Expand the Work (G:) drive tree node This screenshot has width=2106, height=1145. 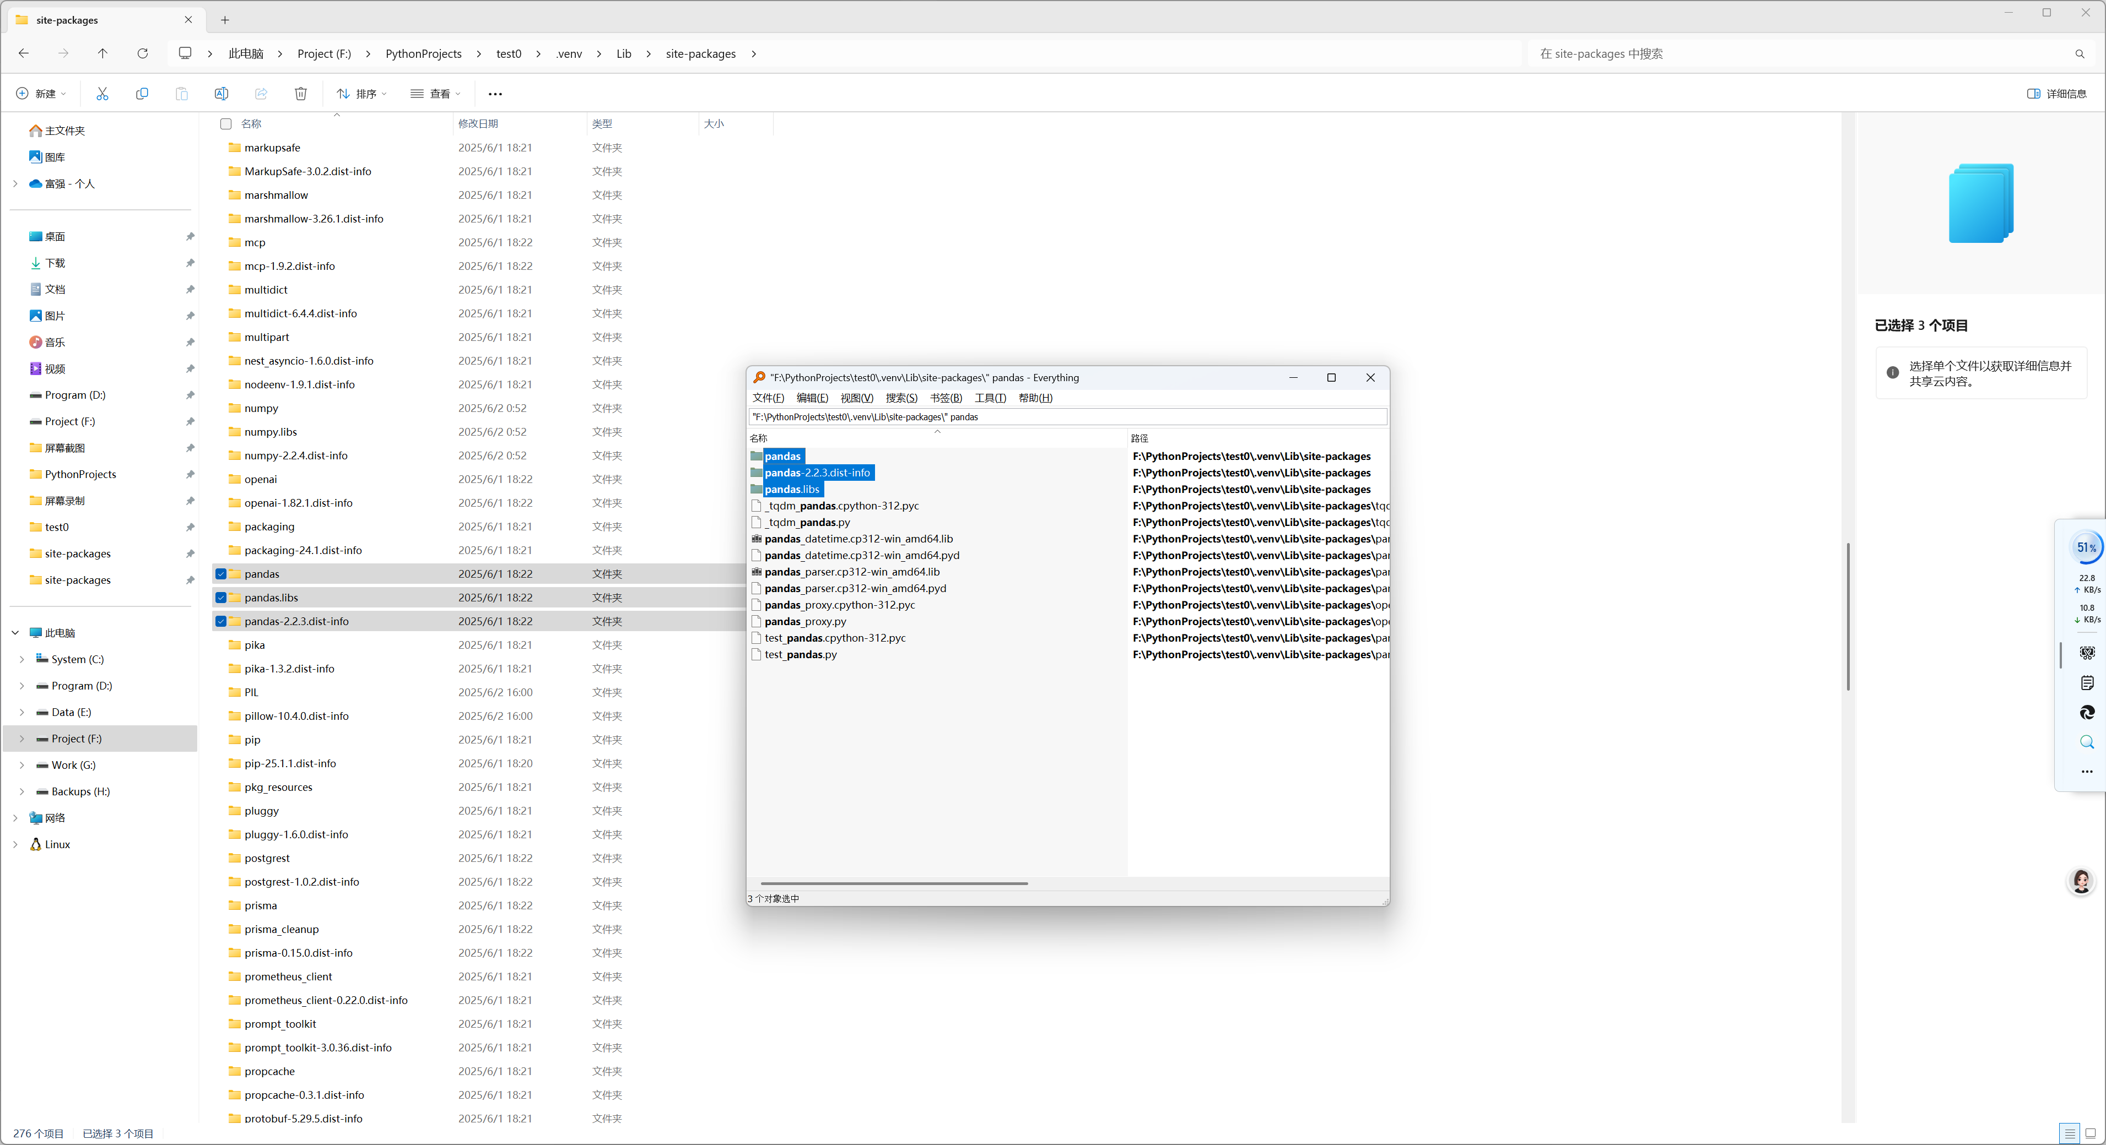[22, 765]
